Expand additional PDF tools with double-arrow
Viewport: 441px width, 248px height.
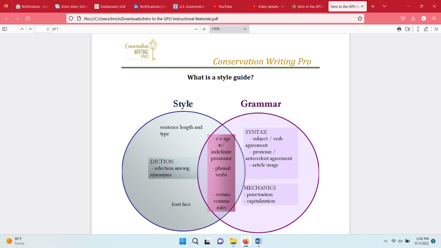(437, 29)
